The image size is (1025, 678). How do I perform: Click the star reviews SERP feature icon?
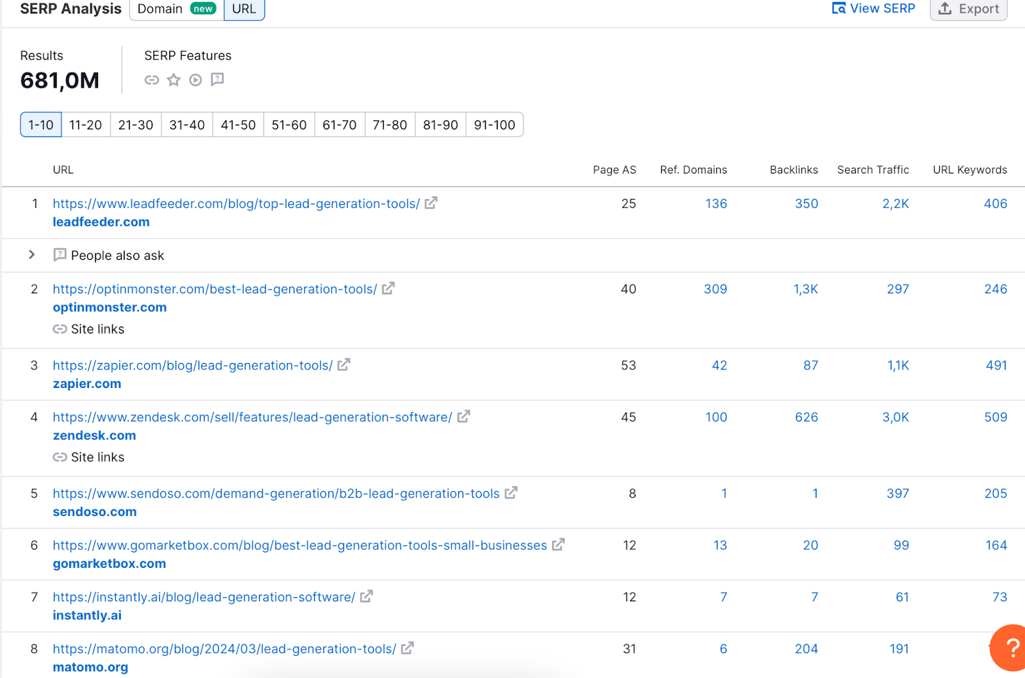174,80
